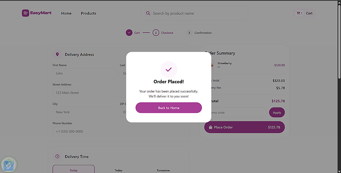Select the highlighted Today delivery slot

(73, 169)
